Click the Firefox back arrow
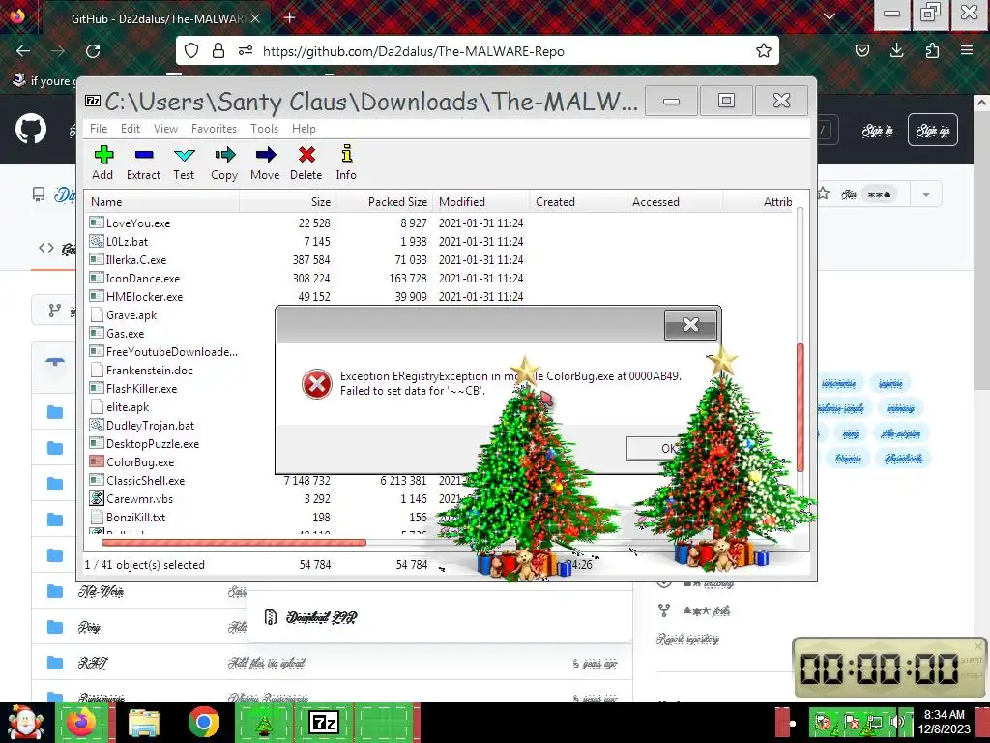This screenshot has width=990, height=743. coord(23,51)
